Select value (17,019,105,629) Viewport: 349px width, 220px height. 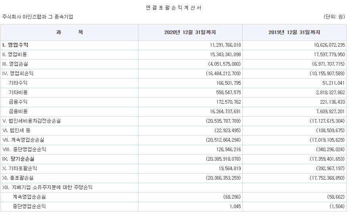tap(328, 140)
